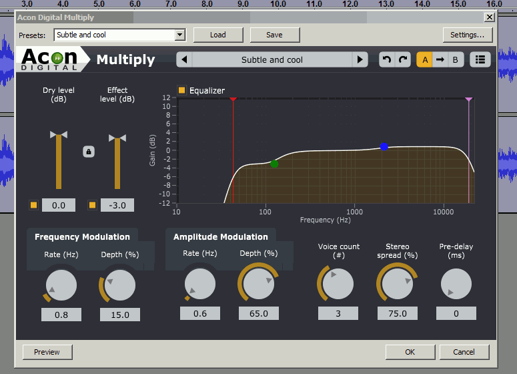517x374 pixels.
Task: Click the Frequency Modulation Depth knob
Action: 120,285
